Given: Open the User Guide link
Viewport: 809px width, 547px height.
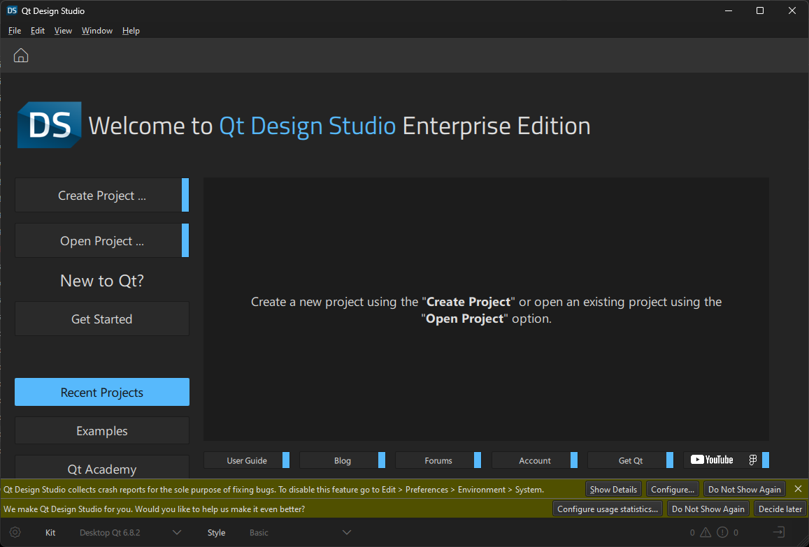Looking at the screenshot, I should point(247,460).
